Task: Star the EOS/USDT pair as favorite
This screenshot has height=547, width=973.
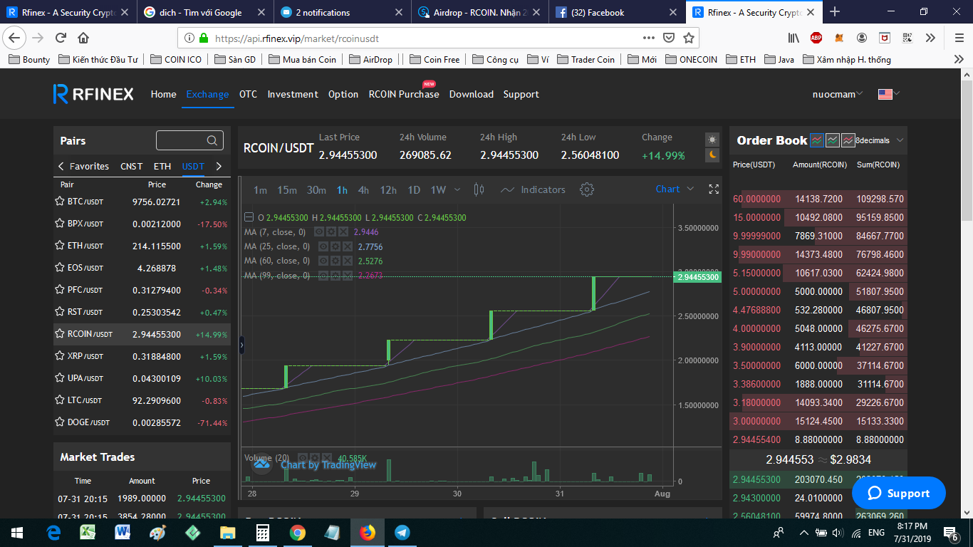Action: pos(60,268)
